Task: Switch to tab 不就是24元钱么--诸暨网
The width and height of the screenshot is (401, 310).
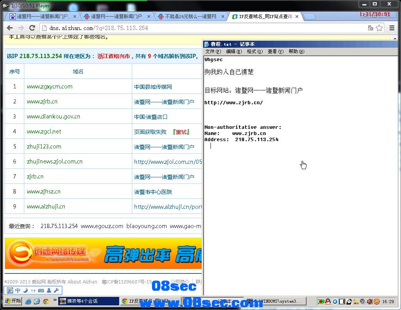Action: click(x=190, y=16)
